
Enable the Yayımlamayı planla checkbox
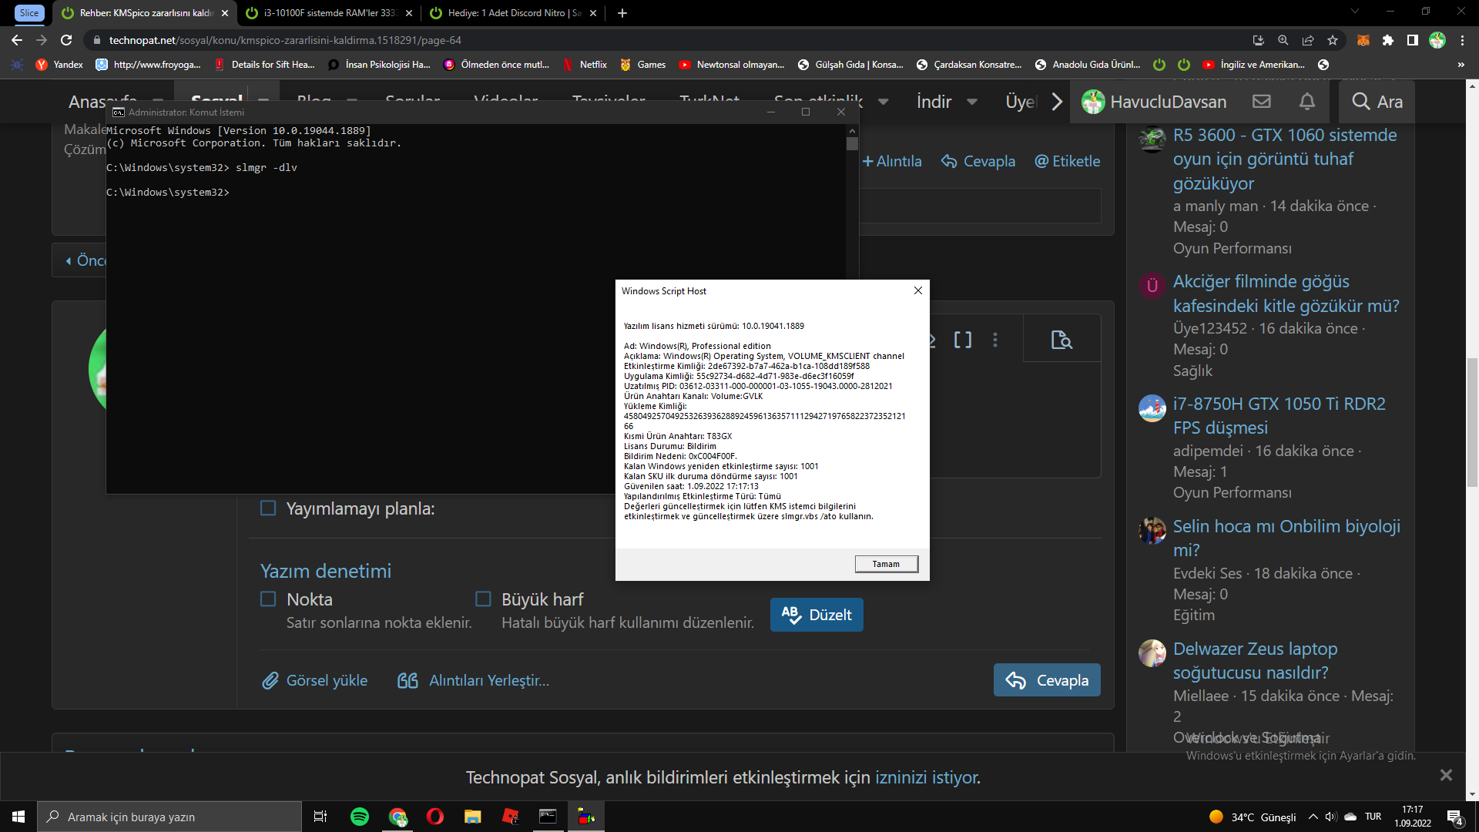tap(268, 508)
